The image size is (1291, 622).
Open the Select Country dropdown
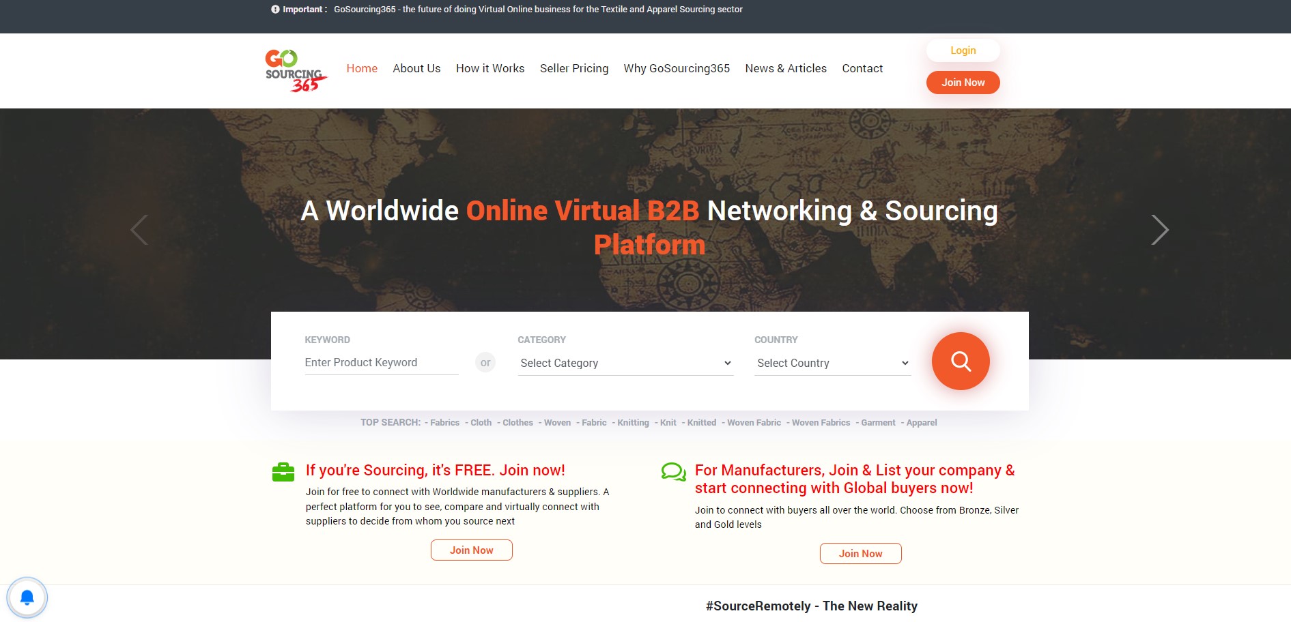(x=833, y=363)
